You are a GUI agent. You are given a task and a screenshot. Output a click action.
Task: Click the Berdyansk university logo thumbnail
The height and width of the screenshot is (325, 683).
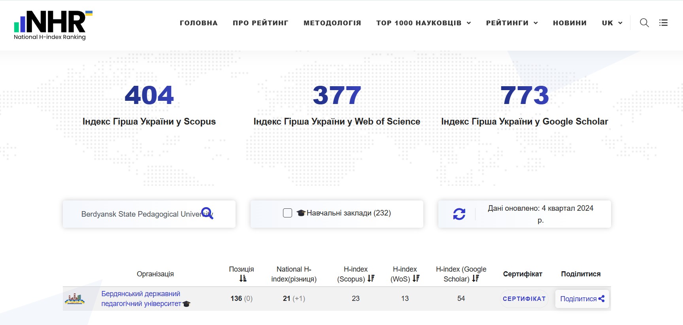pyautogui.click(x=75, y=299)
